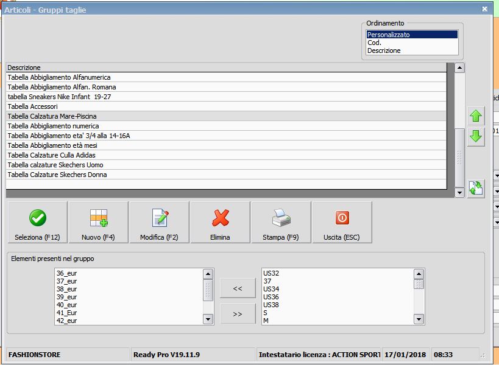Open Modifica (F2) to edit group

pos(159,223)
